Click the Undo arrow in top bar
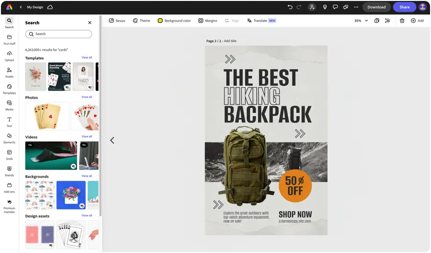Image resolution: width=431 pixels, height=253 pixels. 290,7
